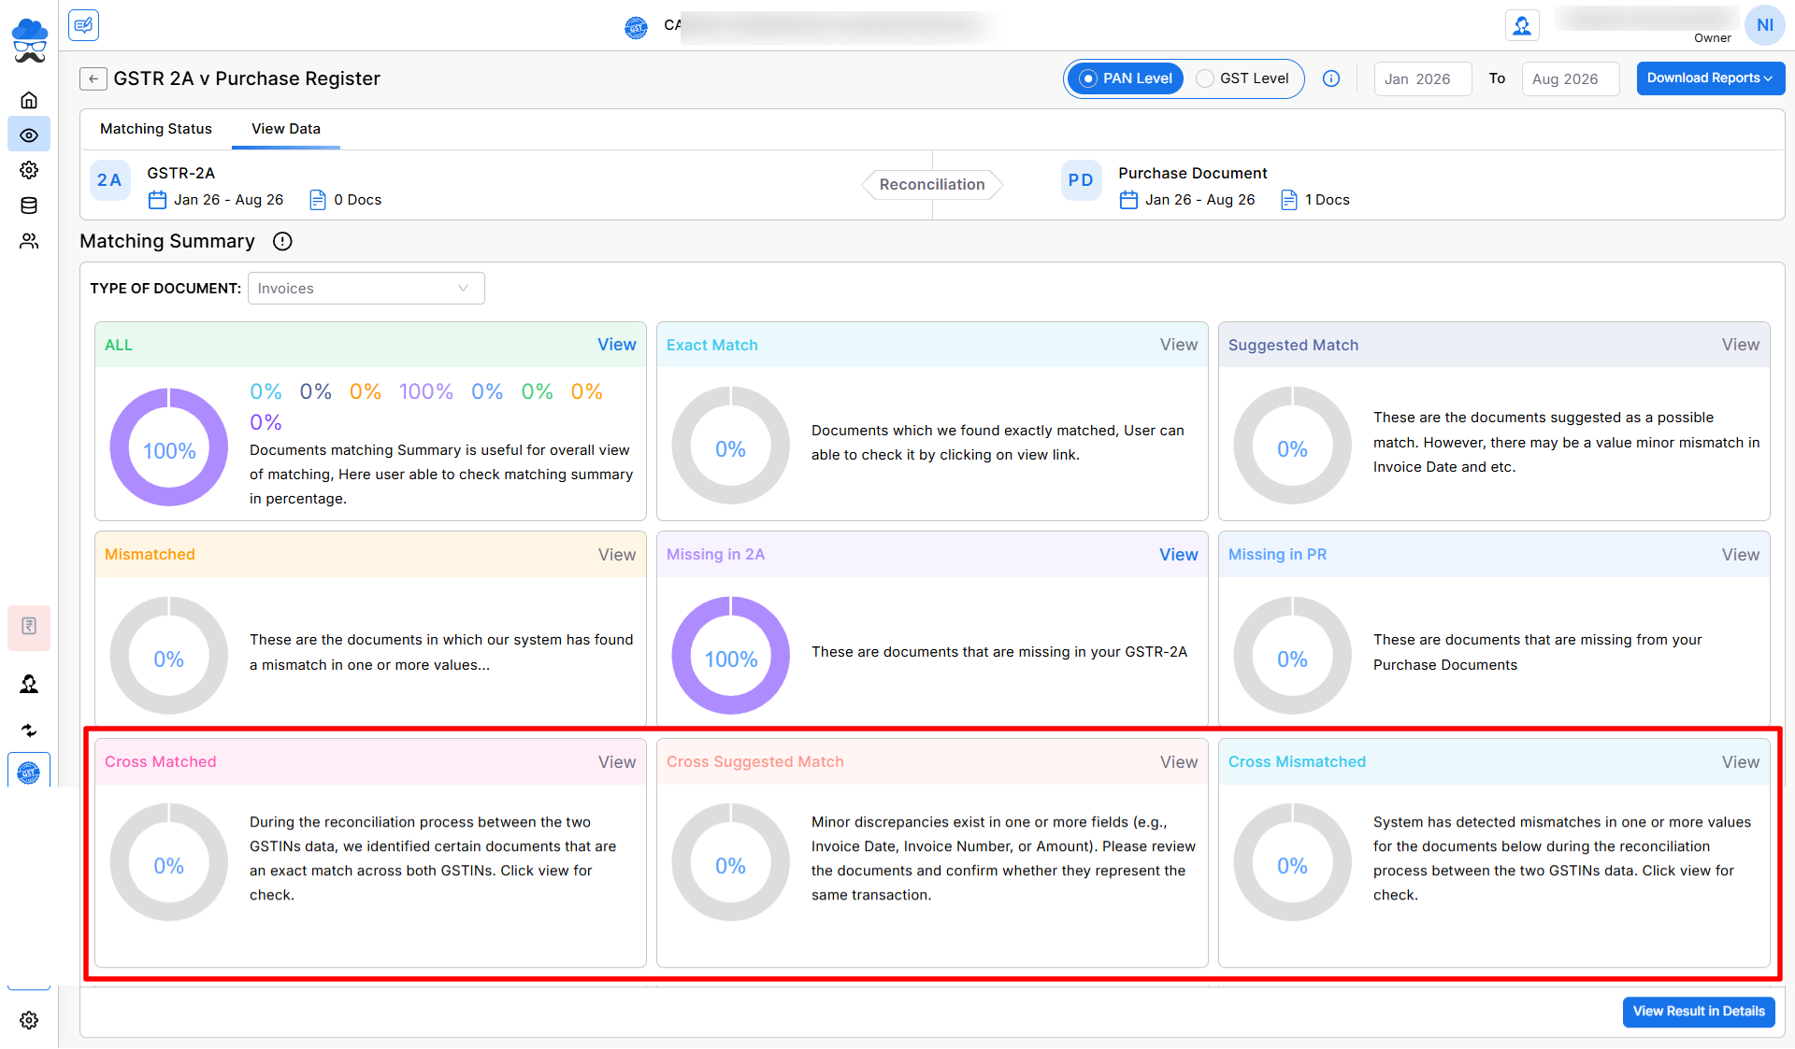Viewport: 1795px width, 1049px height.
Task: Click View Result in Details button
Action: pos(1699,1012)
